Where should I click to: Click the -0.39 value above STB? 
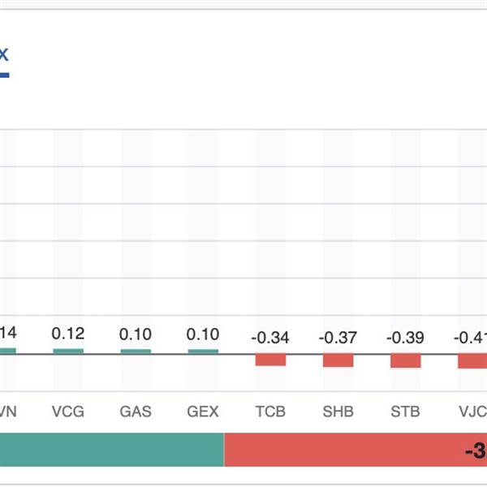click(405, 338)
